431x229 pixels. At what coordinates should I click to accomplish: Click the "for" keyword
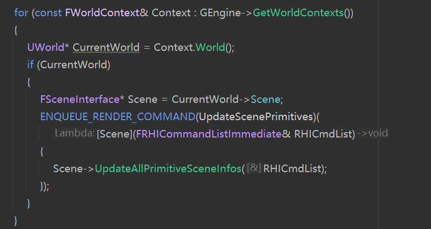point(21,12)
